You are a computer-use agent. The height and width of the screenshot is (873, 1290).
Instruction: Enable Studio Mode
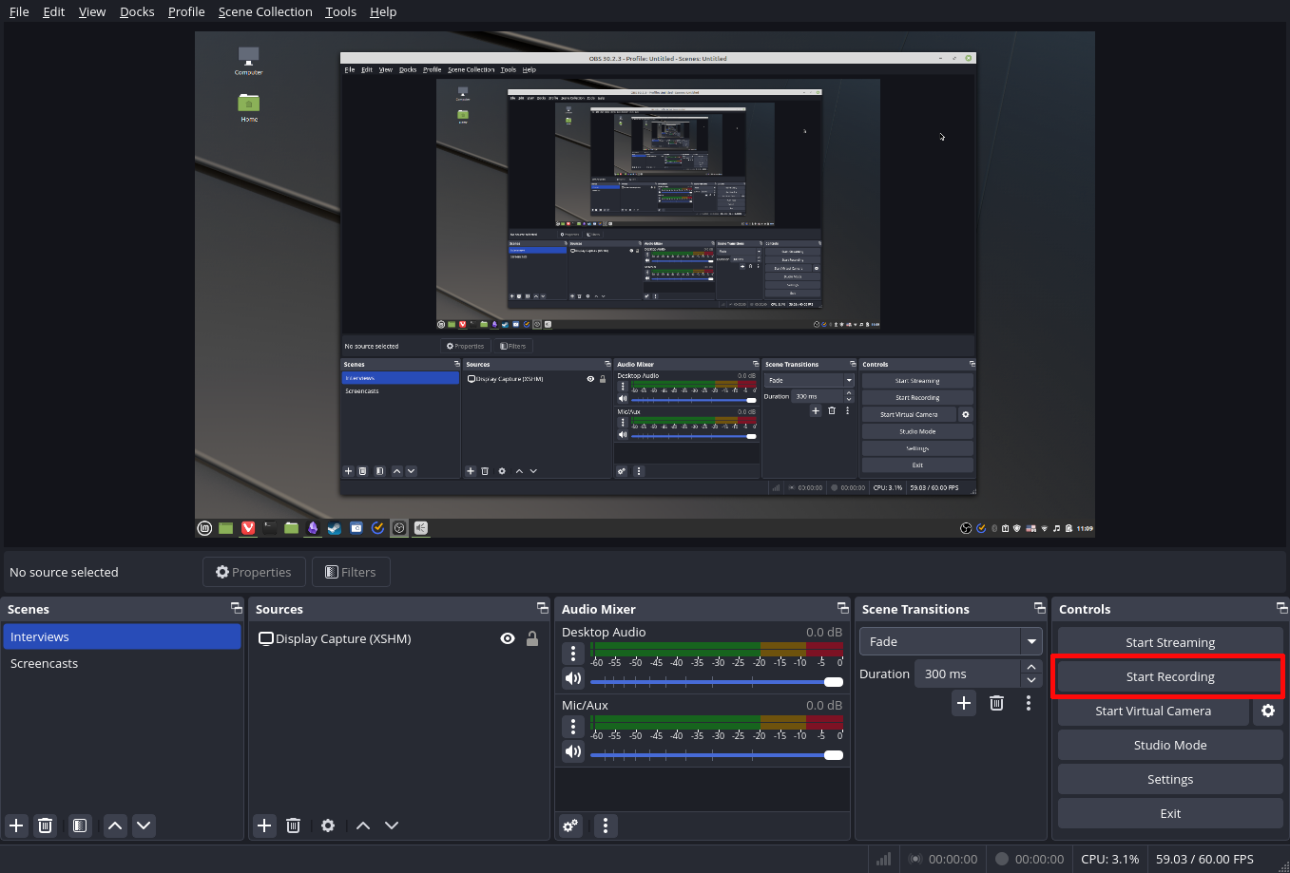point(1169,745)
